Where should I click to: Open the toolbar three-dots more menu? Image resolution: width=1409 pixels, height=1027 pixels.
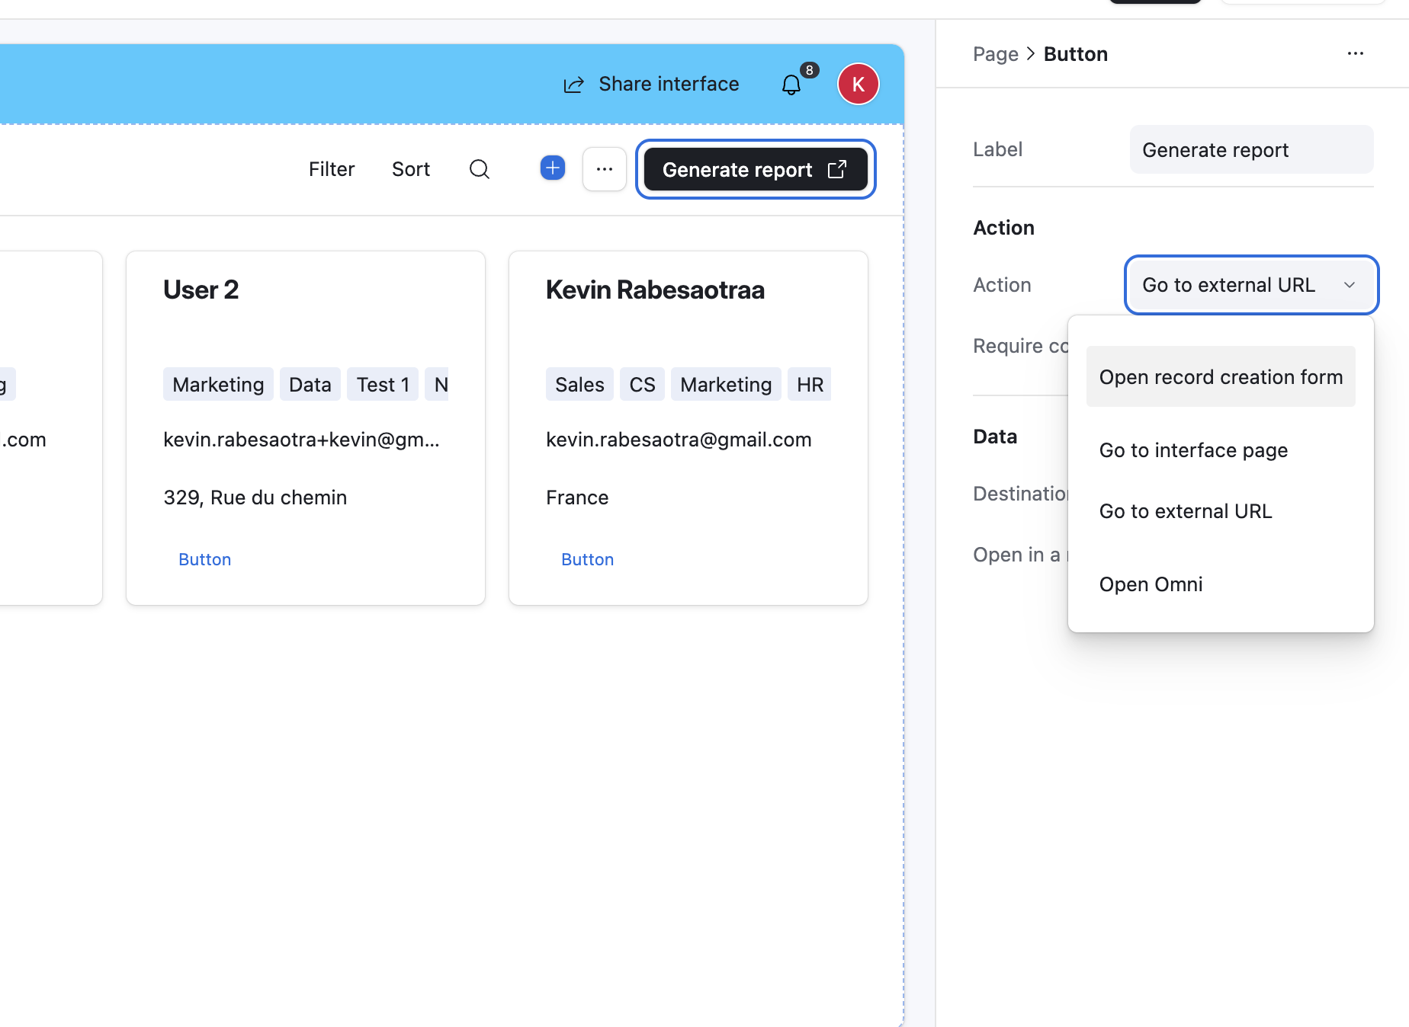pyautogui.click(x=604, y=169)
